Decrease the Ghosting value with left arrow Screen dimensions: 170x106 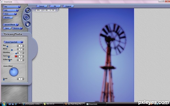click(18, 53)
